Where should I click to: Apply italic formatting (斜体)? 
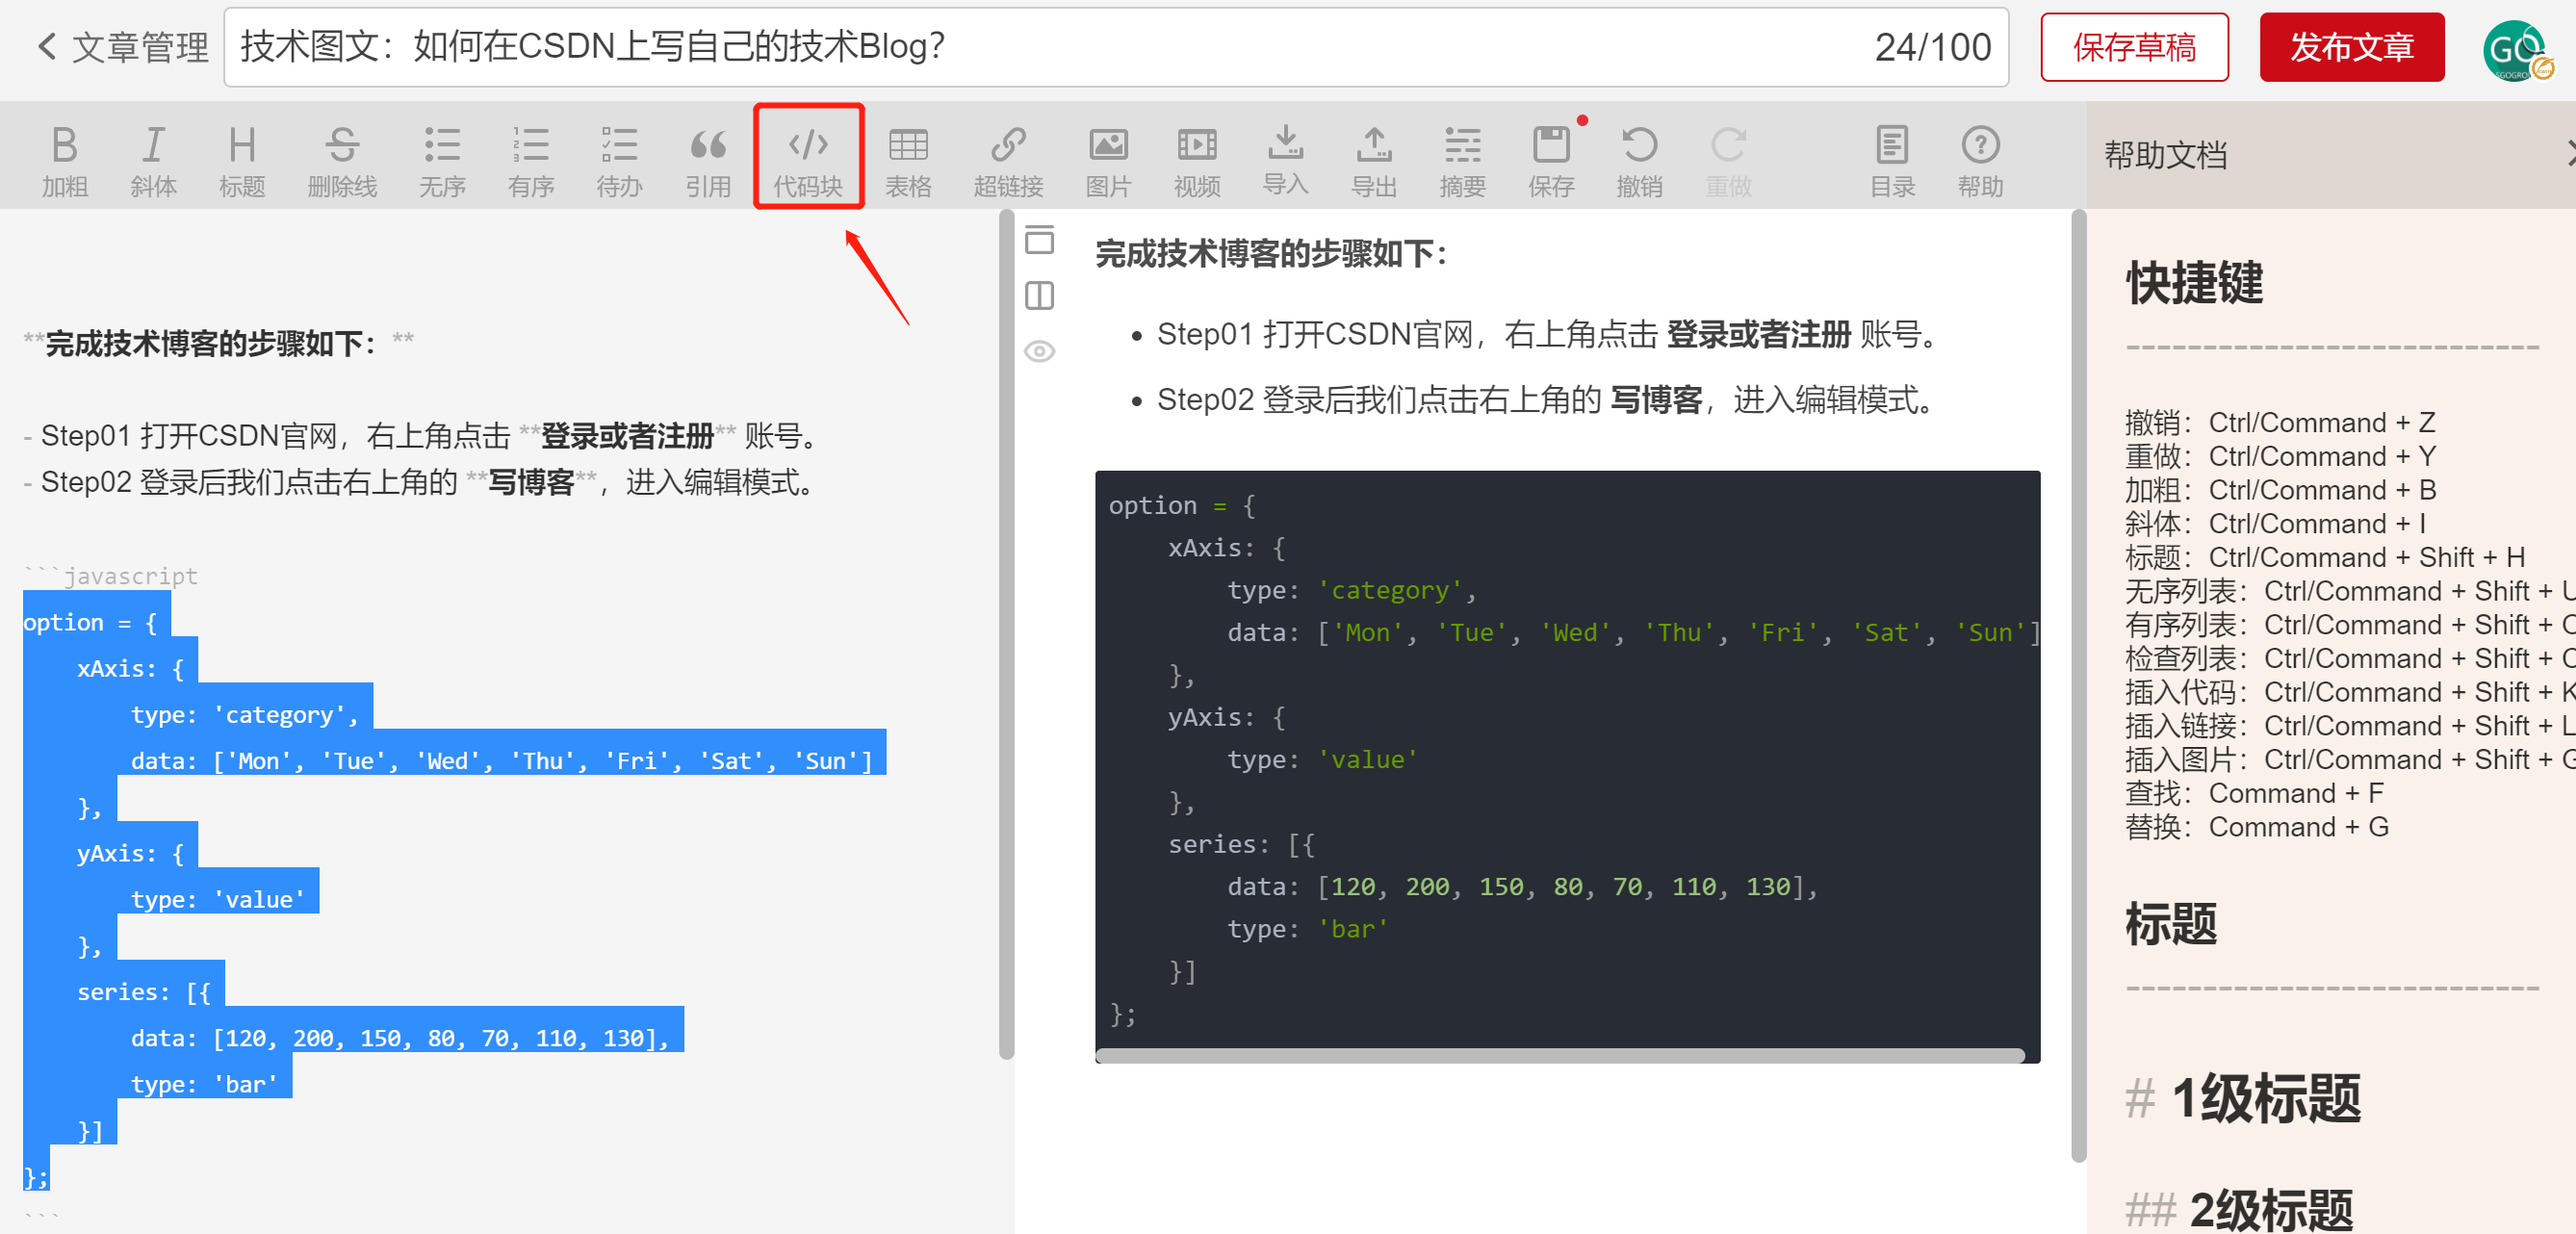click(x=153, y=160)
